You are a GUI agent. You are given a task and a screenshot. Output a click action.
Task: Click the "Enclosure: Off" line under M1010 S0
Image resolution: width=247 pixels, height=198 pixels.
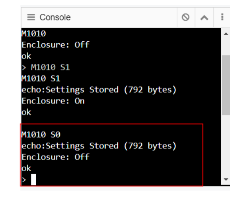(55, 157)
